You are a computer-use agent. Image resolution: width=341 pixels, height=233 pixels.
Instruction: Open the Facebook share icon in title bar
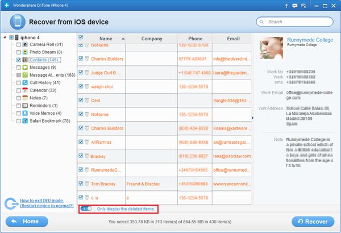tap(286, 6)
